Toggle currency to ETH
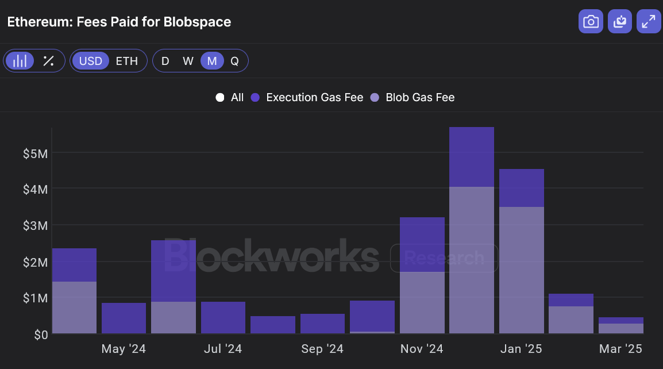663x369 pixels. pos(127,61)
